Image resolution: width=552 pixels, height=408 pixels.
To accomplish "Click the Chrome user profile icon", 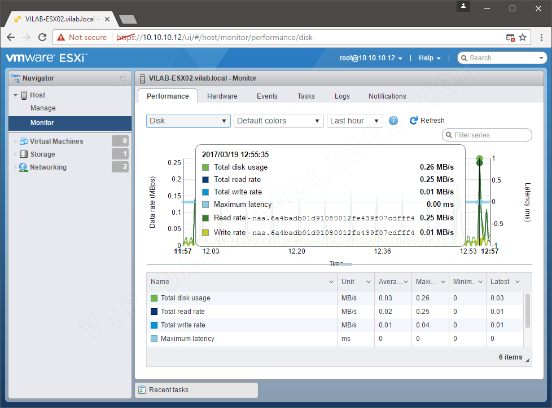I will click(463, 6).
